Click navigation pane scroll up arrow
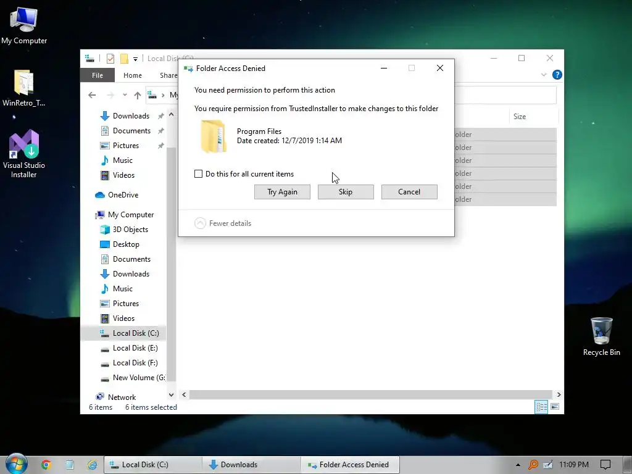 tap(172, 114)
